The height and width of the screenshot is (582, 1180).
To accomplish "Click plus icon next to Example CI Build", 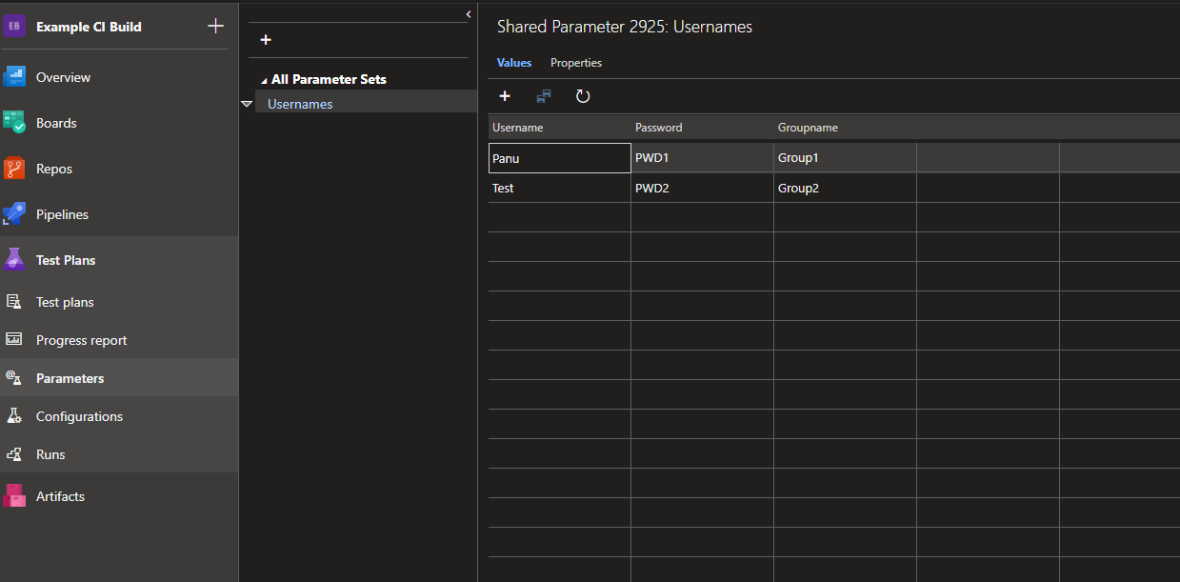I will pyautogui.click(x=215, y=26).
